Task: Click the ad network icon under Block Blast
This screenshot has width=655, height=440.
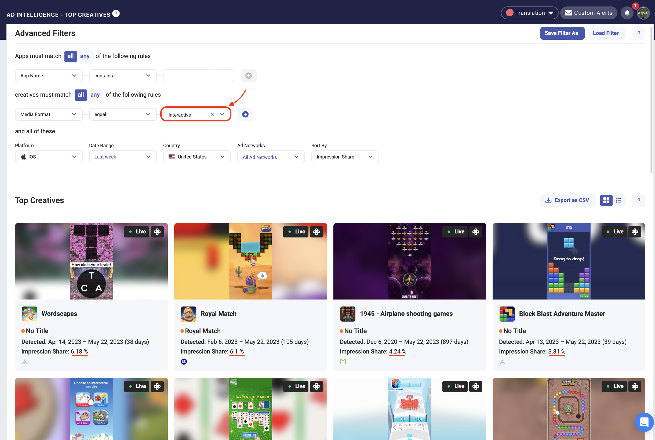Action: coord(502,362)
